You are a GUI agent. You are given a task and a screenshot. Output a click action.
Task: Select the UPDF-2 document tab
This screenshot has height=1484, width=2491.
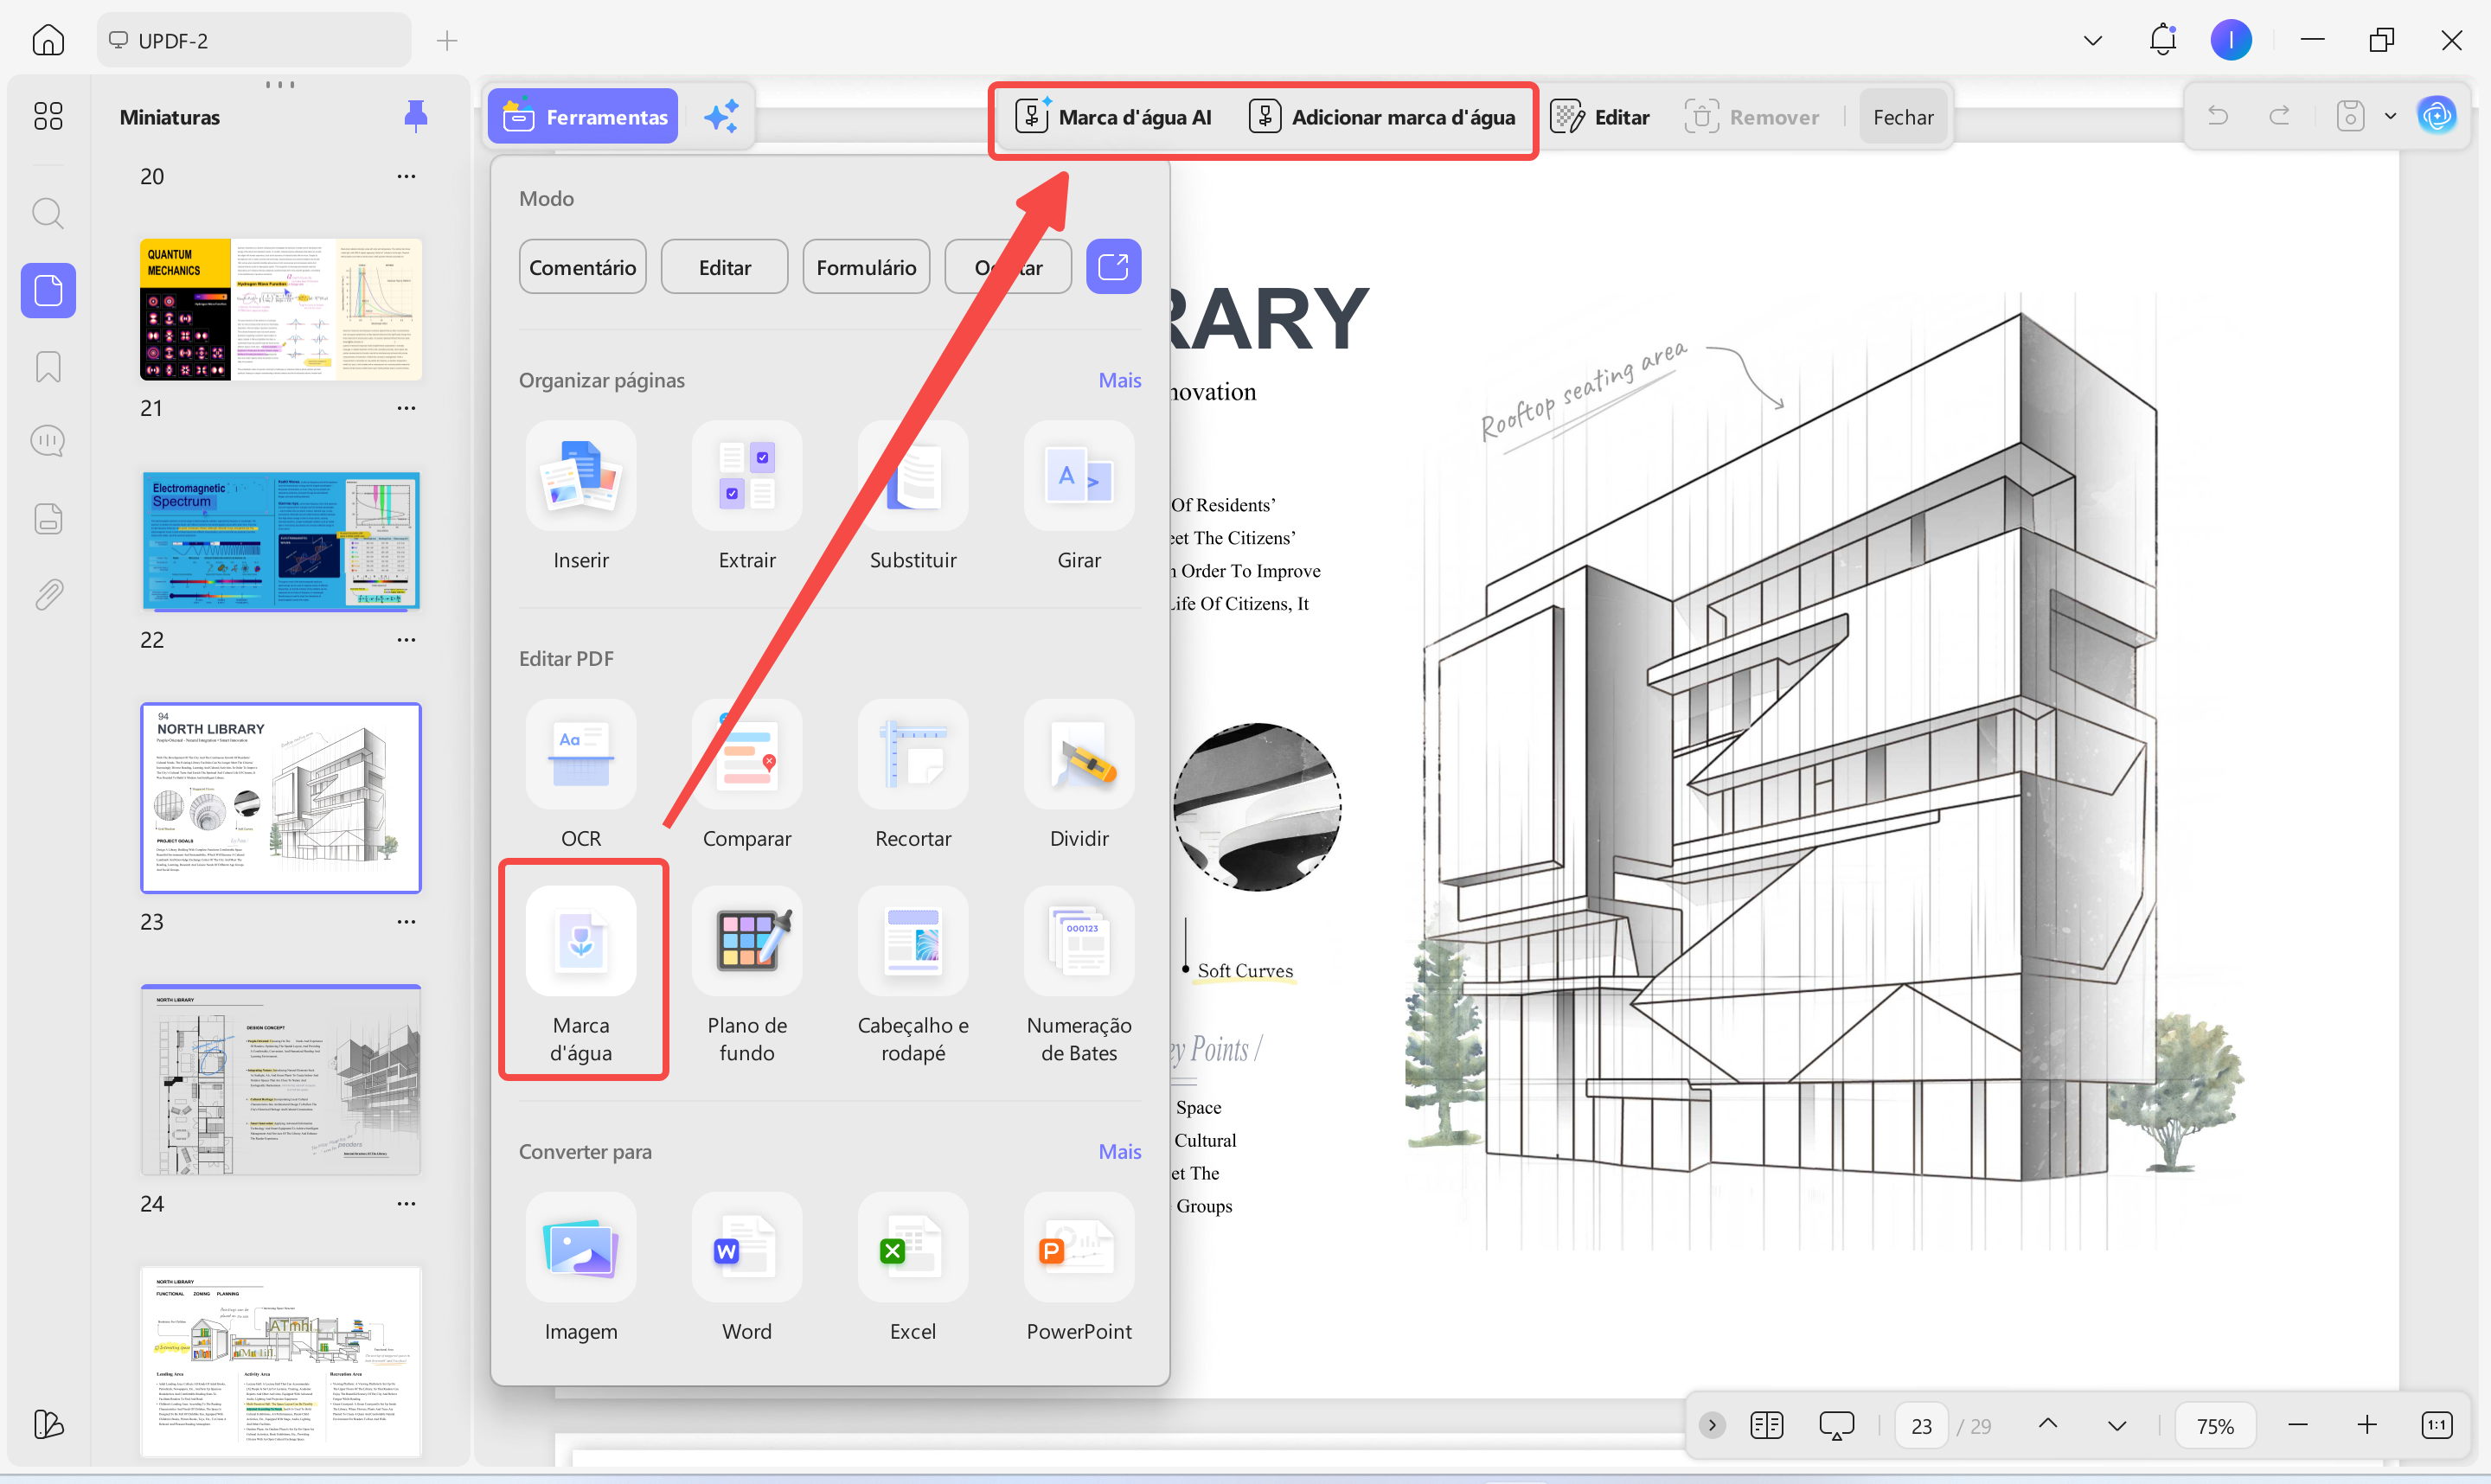[254, 40]
